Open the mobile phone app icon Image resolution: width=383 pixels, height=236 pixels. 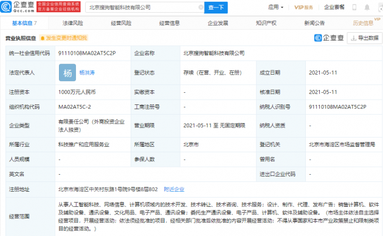click(x=354, y=7)
